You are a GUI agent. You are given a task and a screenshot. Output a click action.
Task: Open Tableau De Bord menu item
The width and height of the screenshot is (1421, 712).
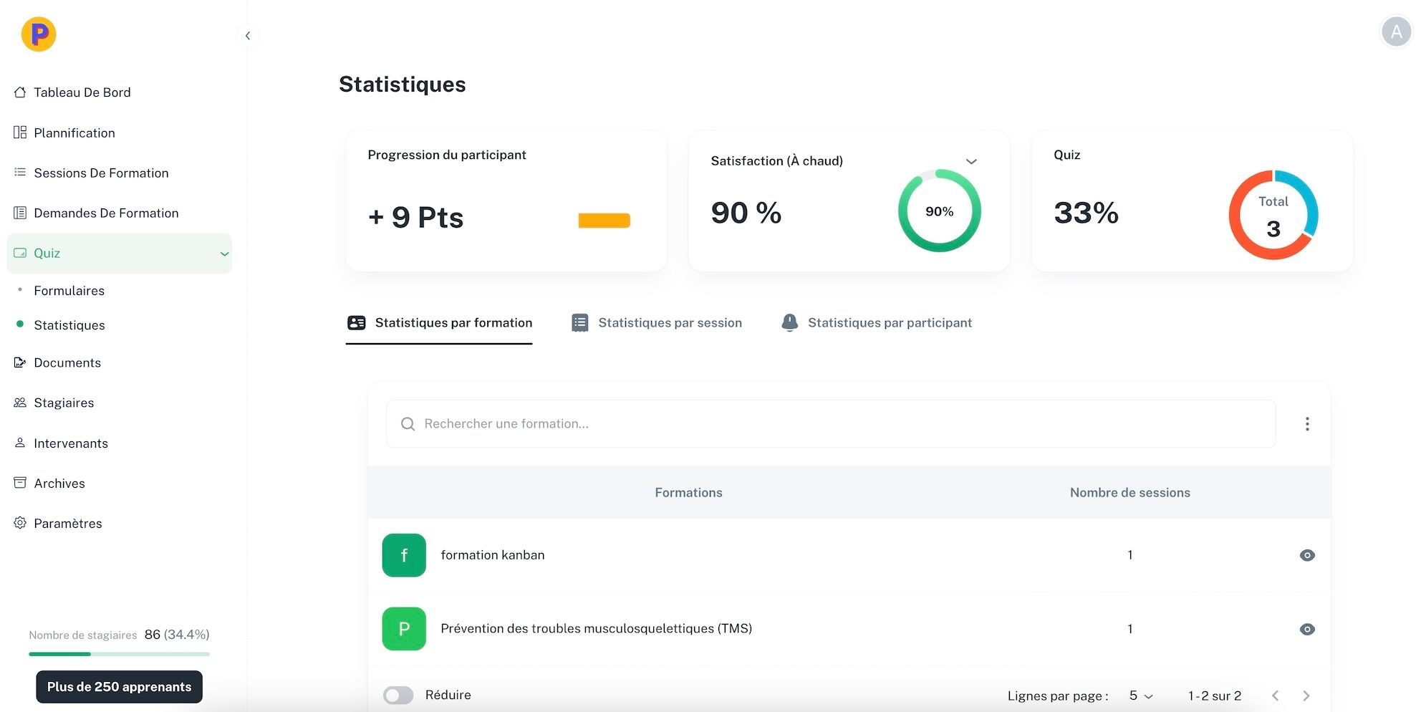coord(82,92)
